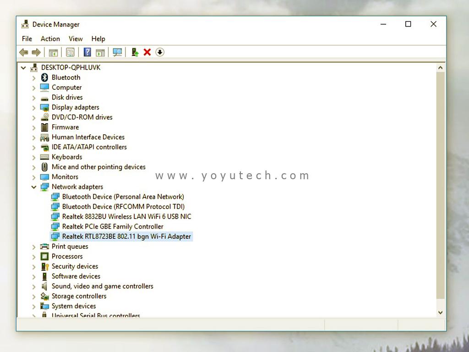This screenshot has width=469, height=352.
Task: Click the scrollbar up arrow
Action: (440, 68)
